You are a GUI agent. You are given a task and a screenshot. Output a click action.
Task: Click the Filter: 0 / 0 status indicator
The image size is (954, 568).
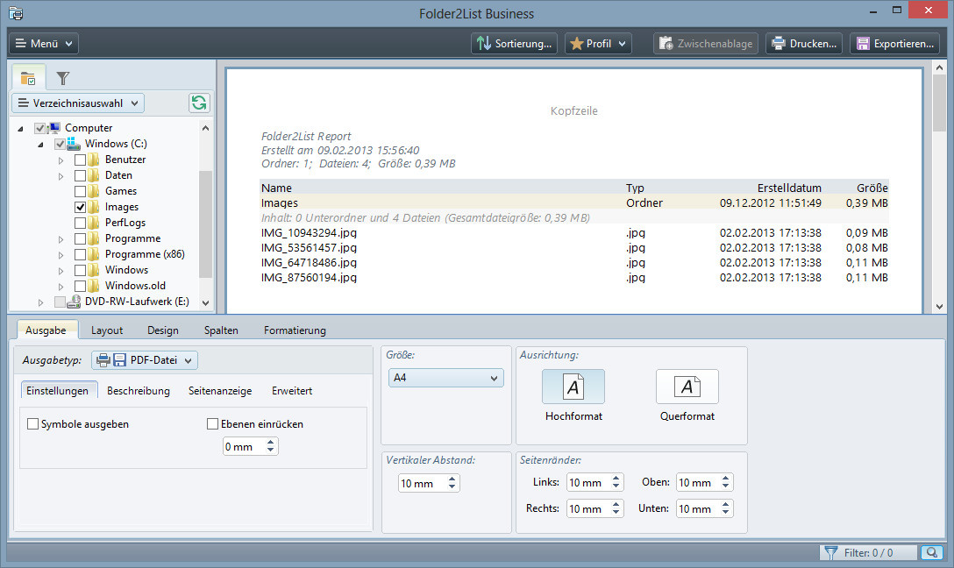click(868, 553)
